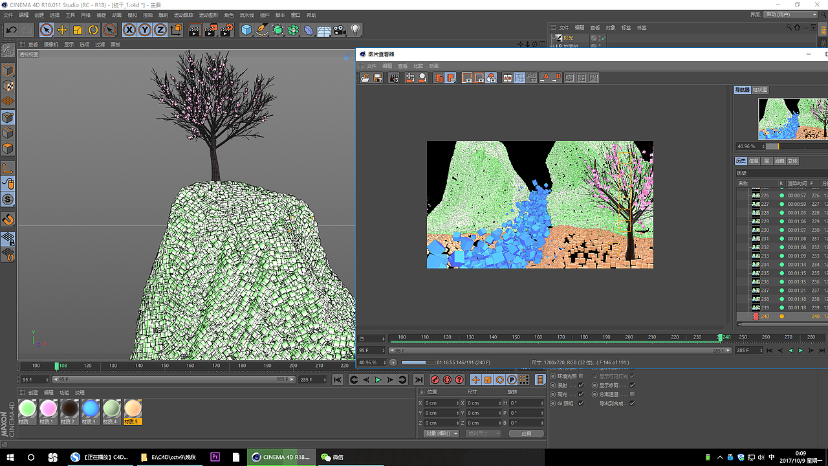Toggle Z axis lock
The width and height of the screenshot is (828, 466).
click(x=160, y=30)
